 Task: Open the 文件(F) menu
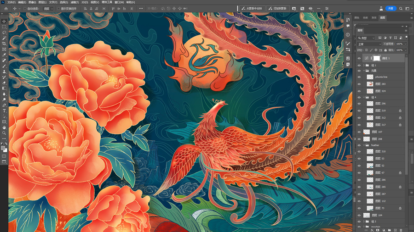tap(11, 2)
